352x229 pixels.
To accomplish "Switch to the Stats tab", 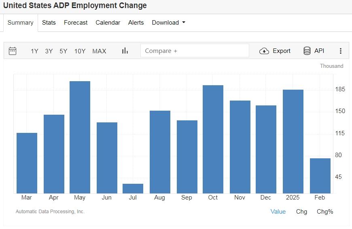I will pos(49,23).
